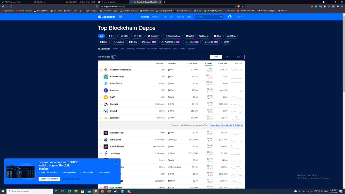Open NFTs in the top navigation

tap(165, 17)
